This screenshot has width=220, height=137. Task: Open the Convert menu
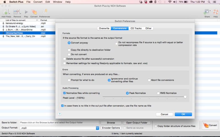38,2
